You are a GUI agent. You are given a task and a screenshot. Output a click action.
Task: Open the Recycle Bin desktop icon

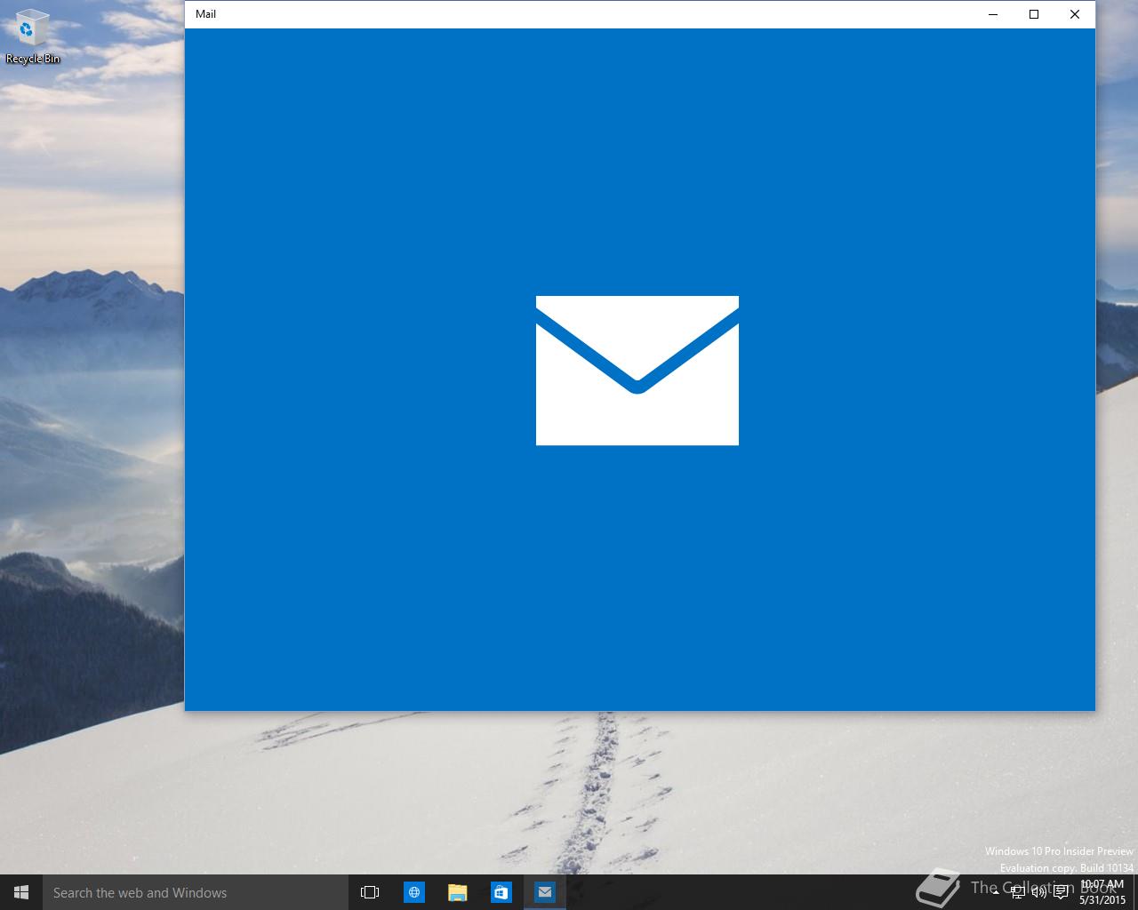[33, 37]
